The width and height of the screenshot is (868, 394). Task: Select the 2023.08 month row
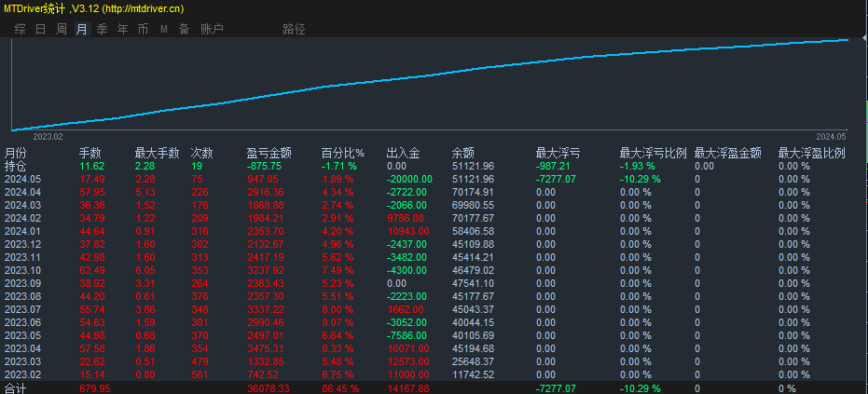coord(434,296)
